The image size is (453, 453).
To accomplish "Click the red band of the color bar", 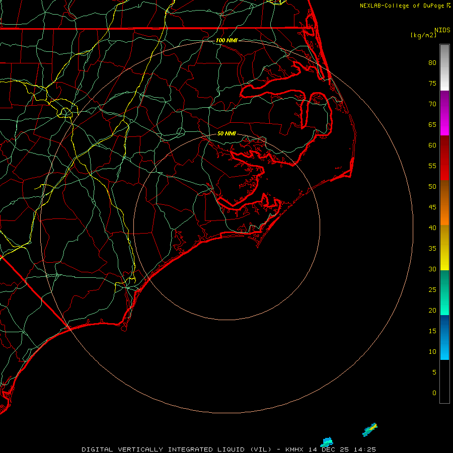I will pyautogui.click(x=444, y=158).
